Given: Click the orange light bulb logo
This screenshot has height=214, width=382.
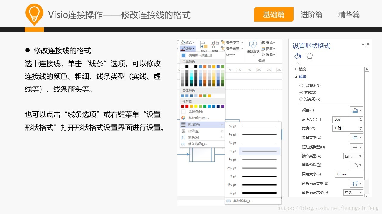Looking at the screenshot, I should coord(34,14).
